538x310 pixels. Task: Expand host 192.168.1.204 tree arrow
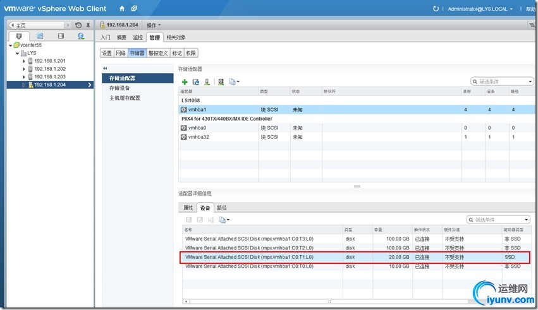[24, 85]
